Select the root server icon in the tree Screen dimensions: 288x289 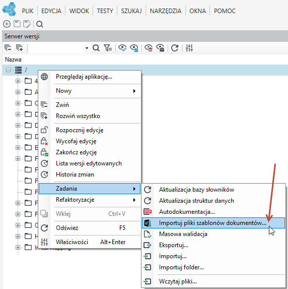click(x=19, y=70)
